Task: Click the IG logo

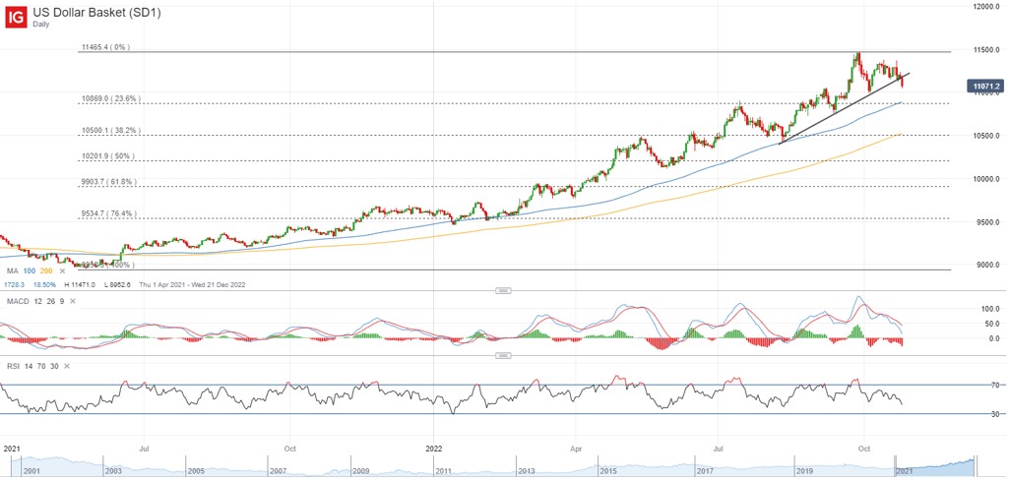Action: 16,16
